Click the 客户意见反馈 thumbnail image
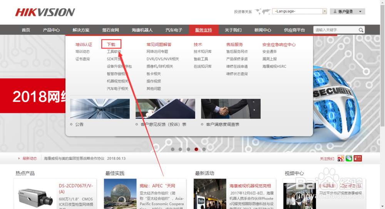This screenshot has width=385, height=209. [165, 109]
